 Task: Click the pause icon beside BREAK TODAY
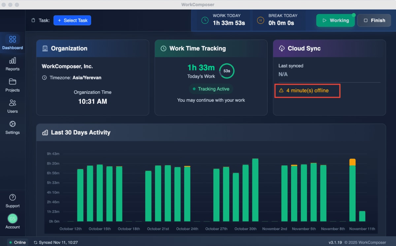[x=260, y=20]
